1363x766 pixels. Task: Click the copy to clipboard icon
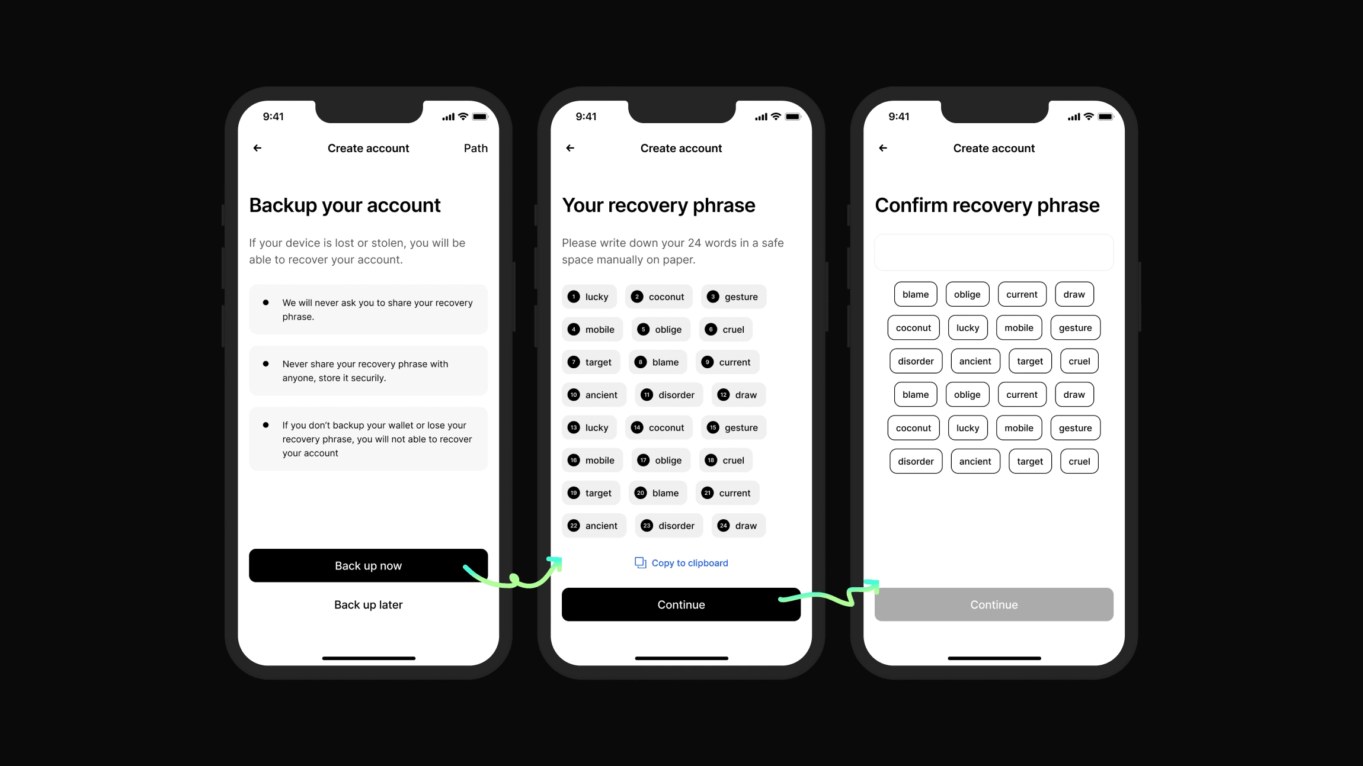click(x=638, y=562)
